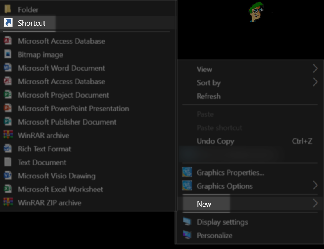Screen dimensions: 324x249
Task: Pick Rich Text Format from the list
Action: (44, 149)
